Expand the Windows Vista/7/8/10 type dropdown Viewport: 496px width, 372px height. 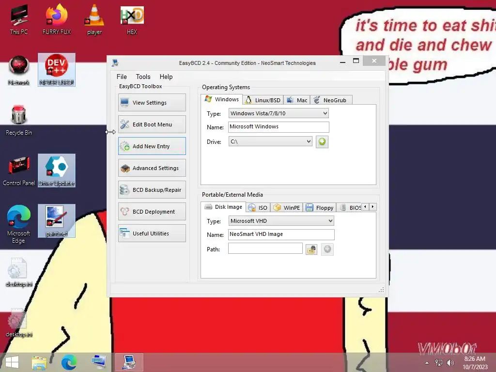[x=279, y=113]
